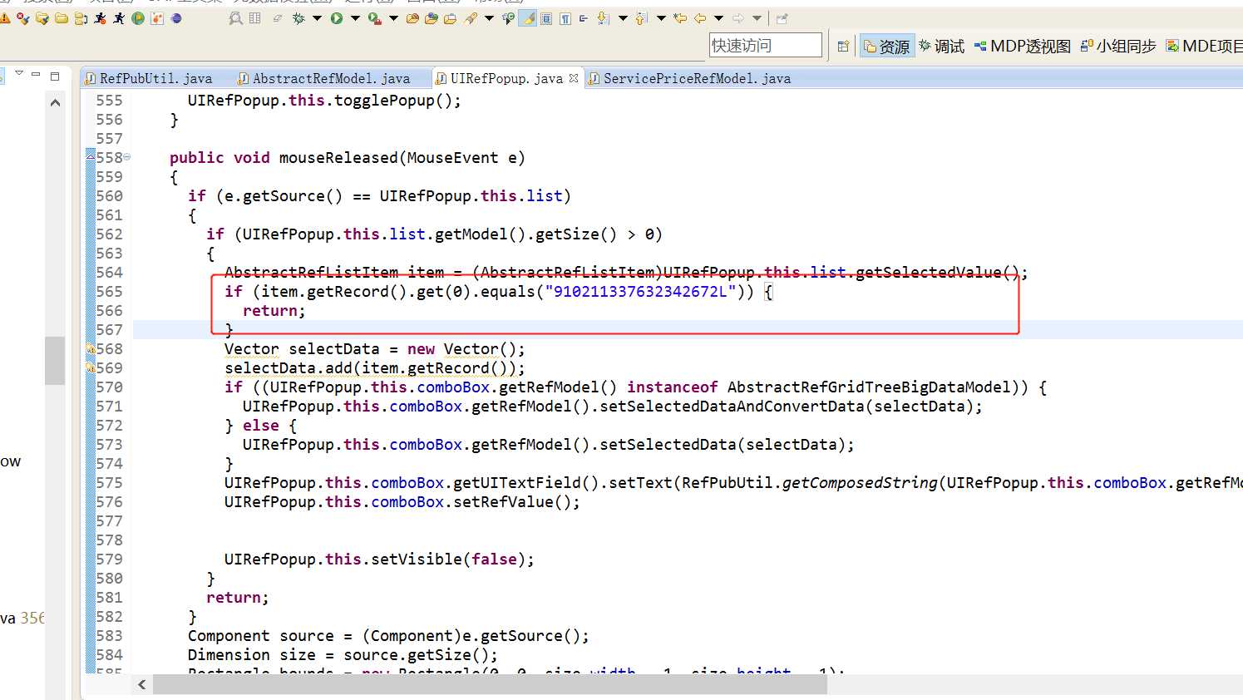Switch to the MDE项目 perspective

[x=1204, y=46]
